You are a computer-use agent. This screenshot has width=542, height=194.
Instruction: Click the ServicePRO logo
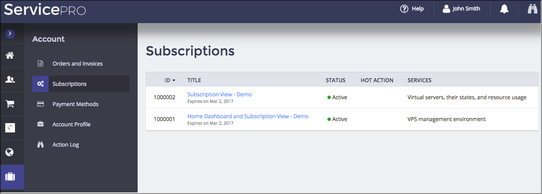pos(45,9)
